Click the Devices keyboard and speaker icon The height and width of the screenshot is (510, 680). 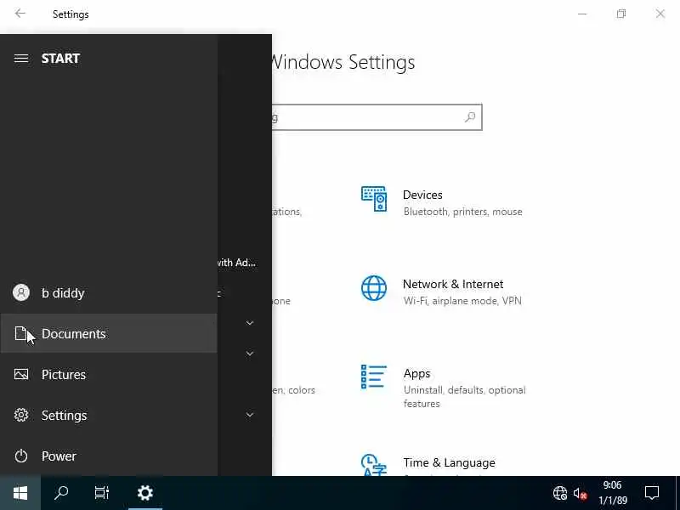tap(374, 199)
